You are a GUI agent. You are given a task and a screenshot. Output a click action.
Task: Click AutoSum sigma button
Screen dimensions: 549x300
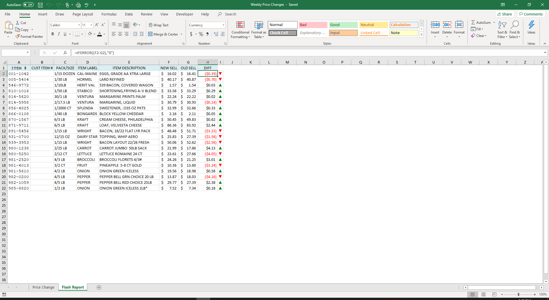click(x=481, y=22)
